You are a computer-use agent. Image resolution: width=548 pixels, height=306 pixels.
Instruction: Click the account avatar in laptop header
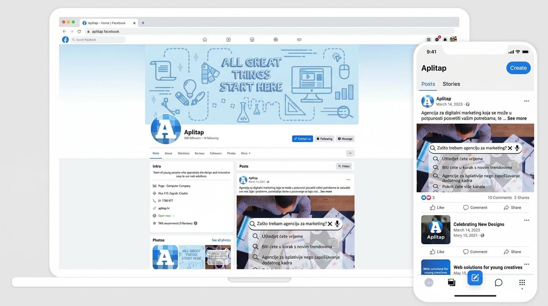(x=453, y=39)
